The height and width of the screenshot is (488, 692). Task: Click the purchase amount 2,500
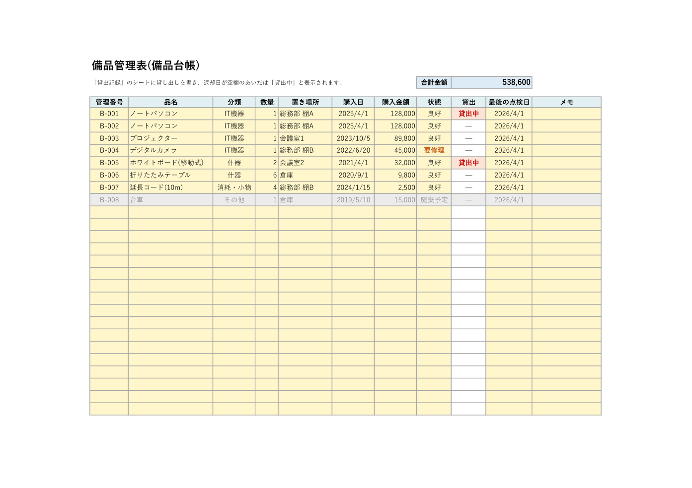pos(395,187)
